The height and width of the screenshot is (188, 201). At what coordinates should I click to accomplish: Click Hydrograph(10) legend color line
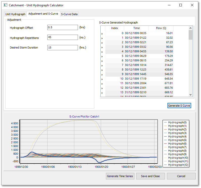165,158
